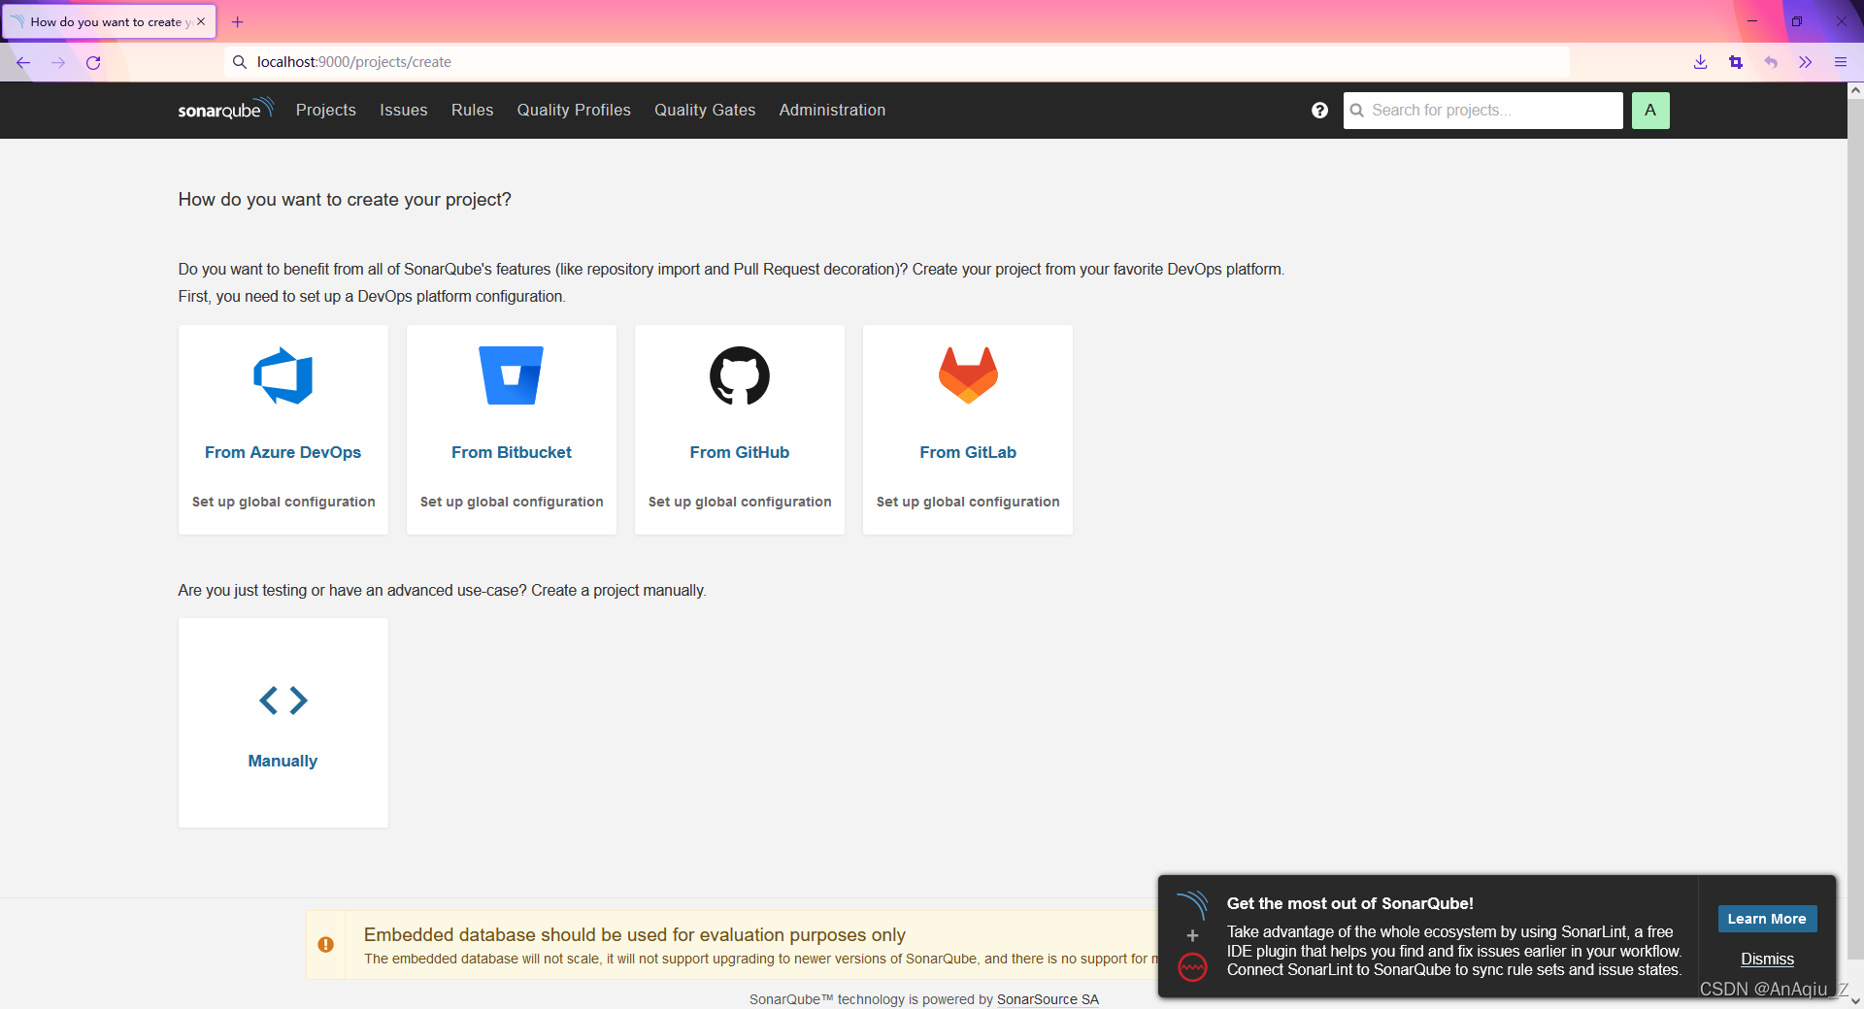Viewport: 1864px width, 1009px height.
Task: Click the orange warning icon
Action: pyautogui.click(x=326, y=944)
